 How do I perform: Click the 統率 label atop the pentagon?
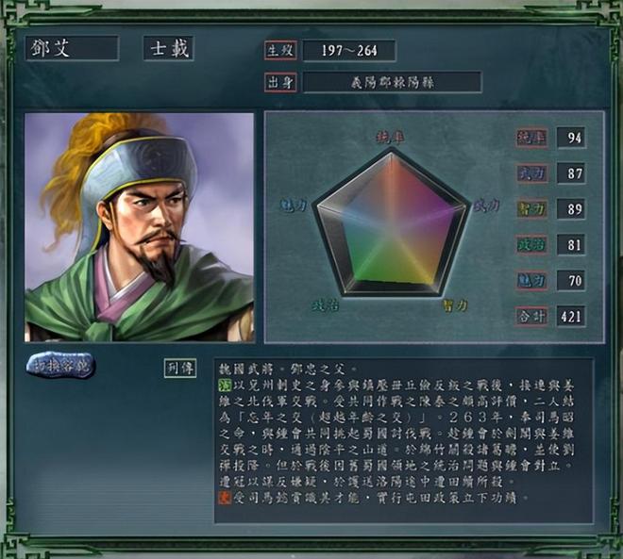click(x=391, y=138)
